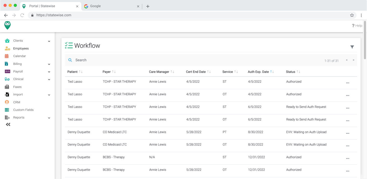The image size is (367, 179).
Task: Expand the Clinical submenu chevron
Action: coord(49,80)
